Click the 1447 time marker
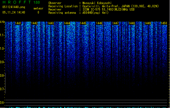The image size is (170, 108). pyautogui.click(x=116, y=23)
